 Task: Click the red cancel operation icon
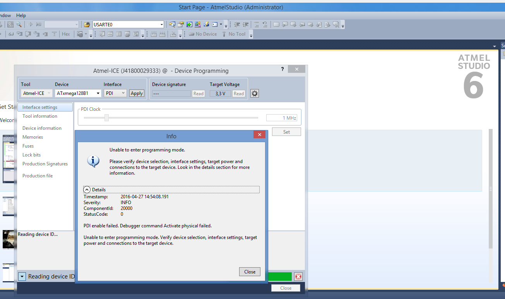pos(298,277)
